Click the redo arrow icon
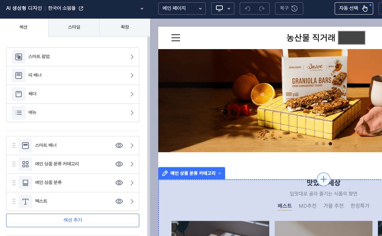 [x=262, y=8]
